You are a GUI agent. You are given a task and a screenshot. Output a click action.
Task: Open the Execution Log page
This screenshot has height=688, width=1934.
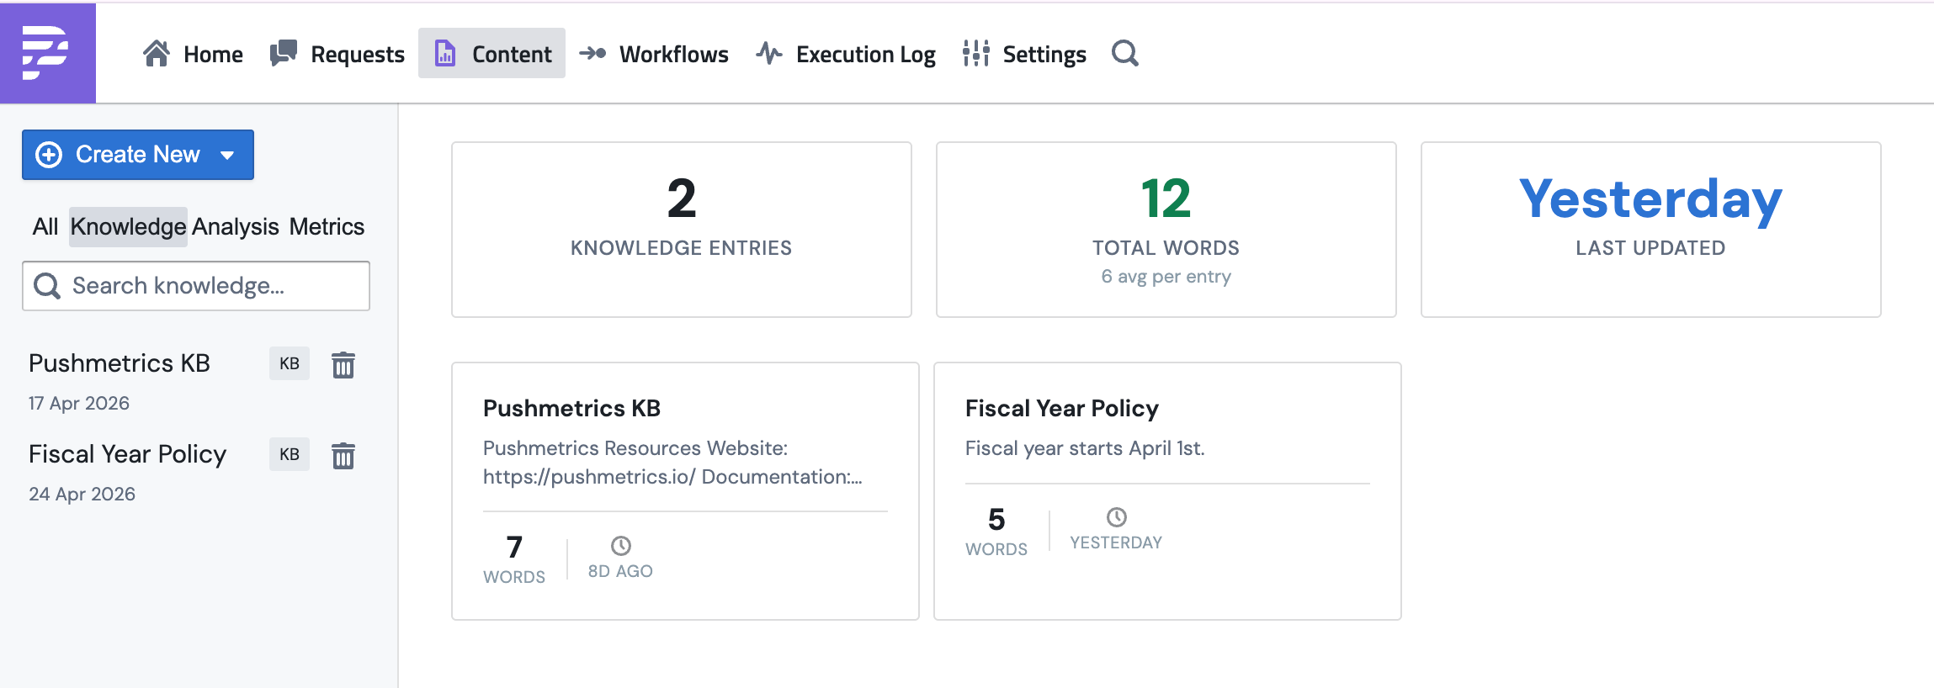[x=846, y=53]
